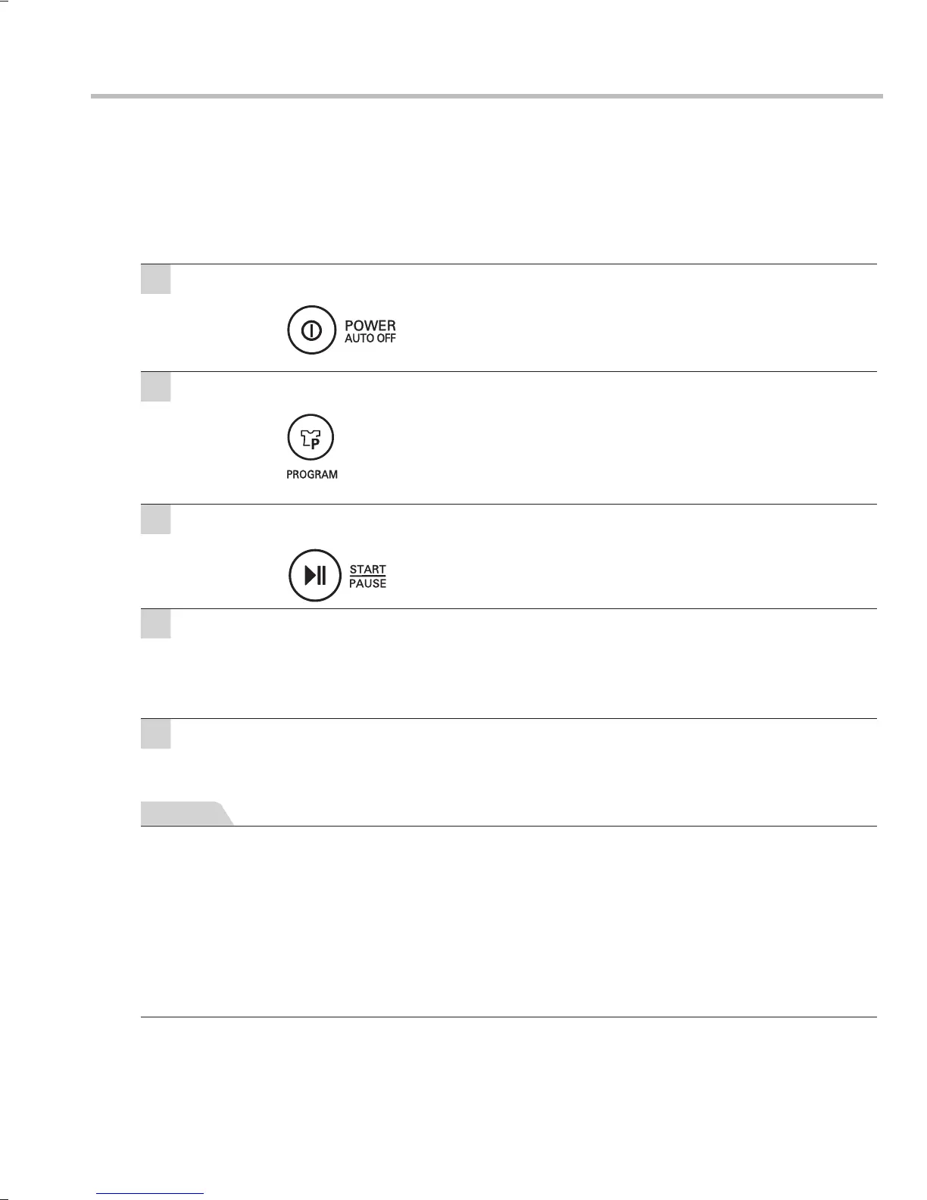Image resolution: width=927 pixels, height=1200 pixels.
Task: Click the letter P inside Program icon
Action: click(315, 445)
